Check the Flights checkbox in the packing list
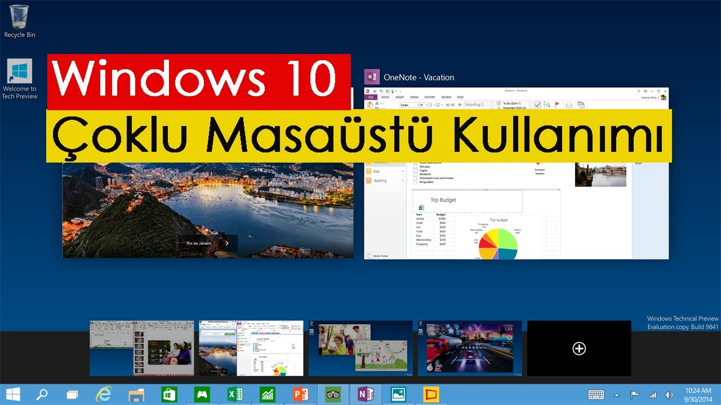This screenshot has width=721, height=405. coord(415,170)
